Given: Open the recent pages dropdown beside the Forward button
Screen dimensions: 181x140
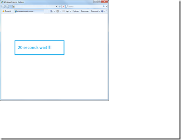Looking at the screenshot, I should [10, 7].
